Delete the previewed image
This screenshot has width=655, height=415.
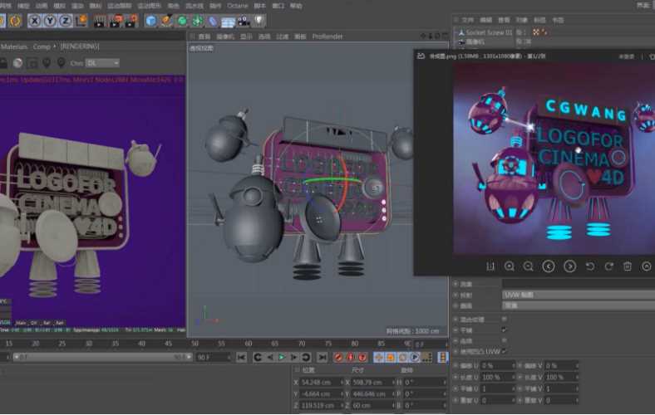click(628, 266)
